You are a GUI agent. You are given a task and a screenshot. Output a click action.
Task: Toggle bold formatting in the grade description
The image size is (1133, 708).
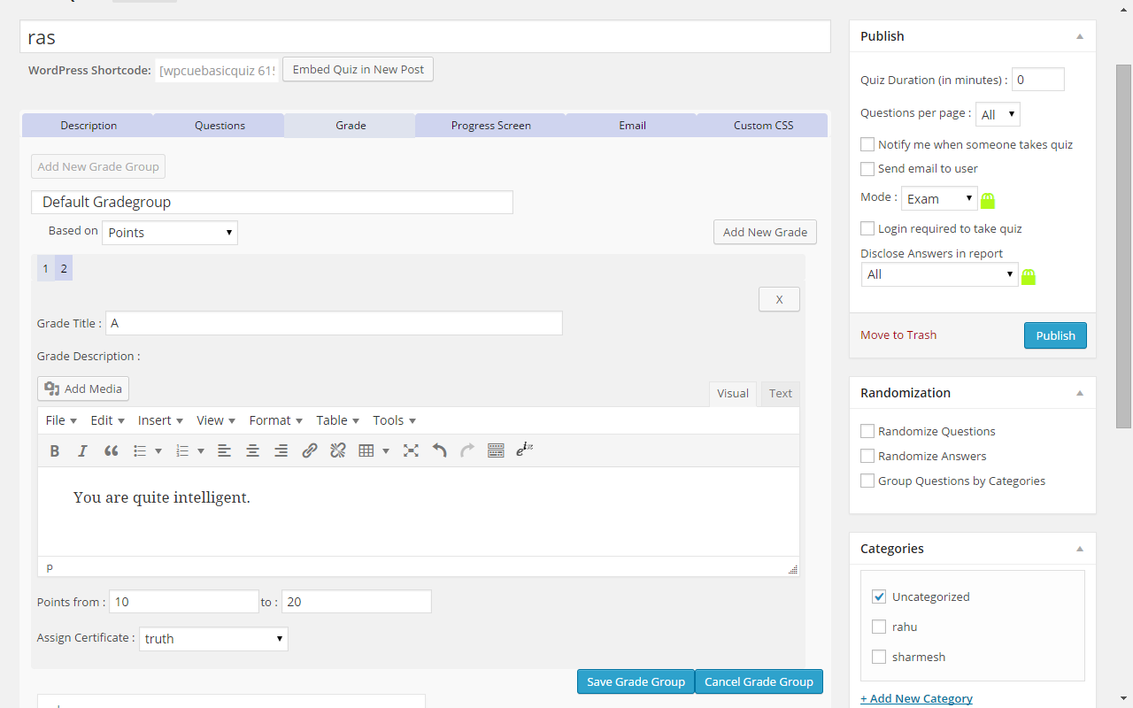55,450
